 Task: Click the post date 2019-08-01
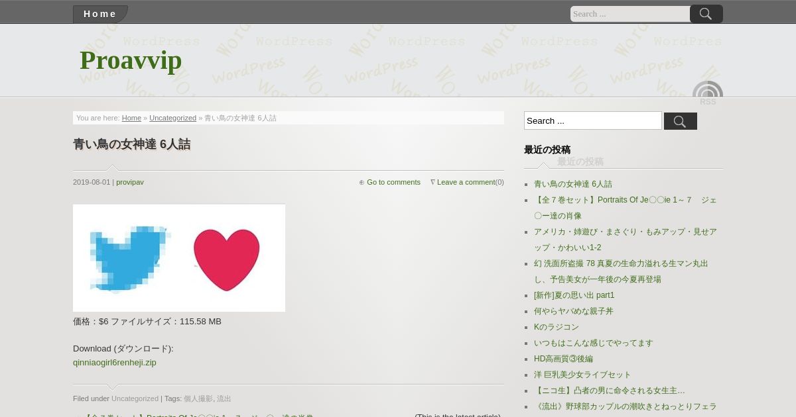click(x=92, y=182)
